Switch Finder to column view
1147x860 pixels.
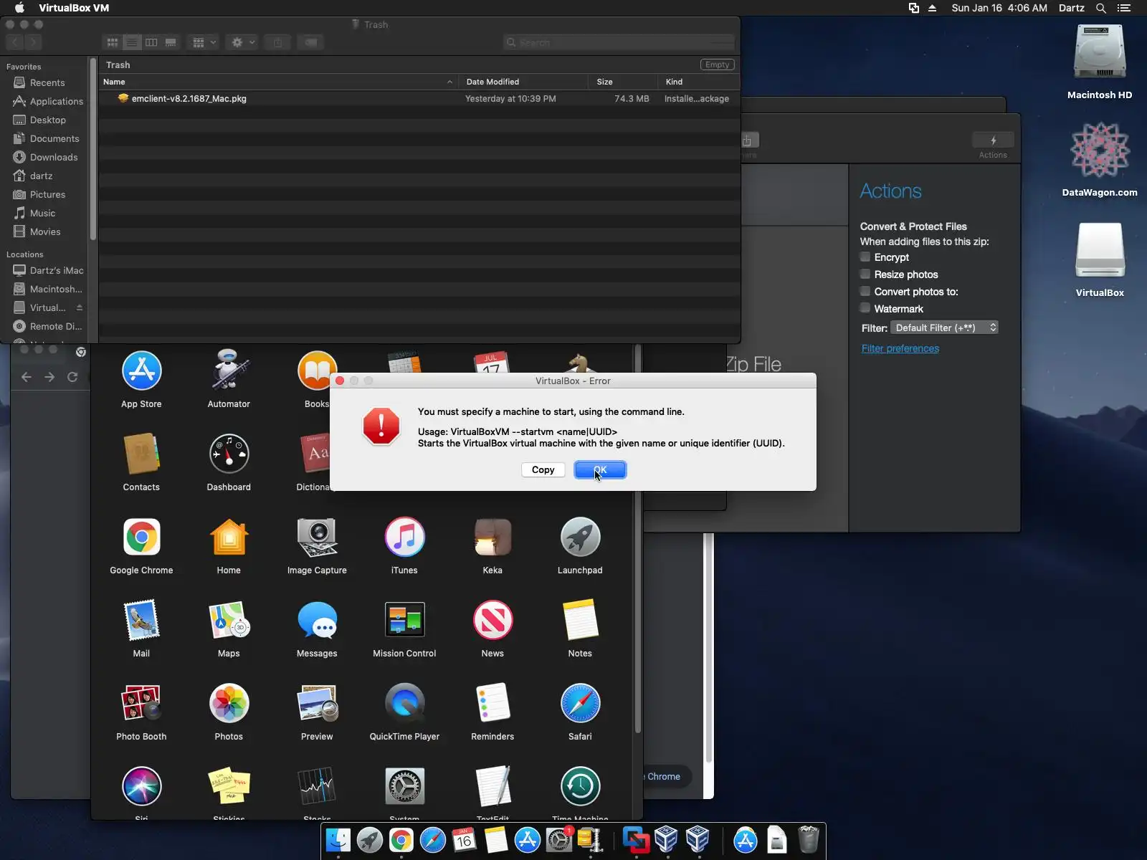click(x=151, y=42)
